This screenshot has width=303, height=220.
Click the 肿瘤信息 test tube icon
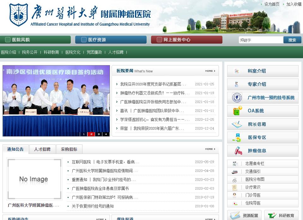click(x=238, y=150)
